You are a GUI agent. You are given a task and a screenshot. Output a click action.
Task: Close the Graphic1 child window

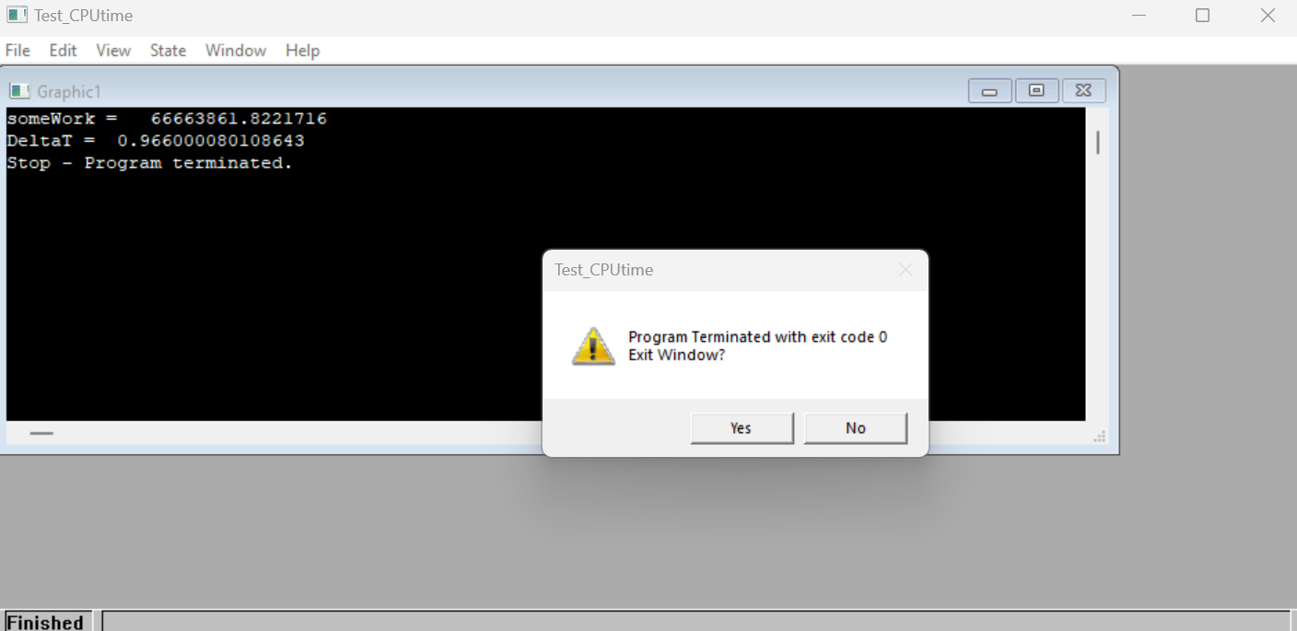(1083, 90)
